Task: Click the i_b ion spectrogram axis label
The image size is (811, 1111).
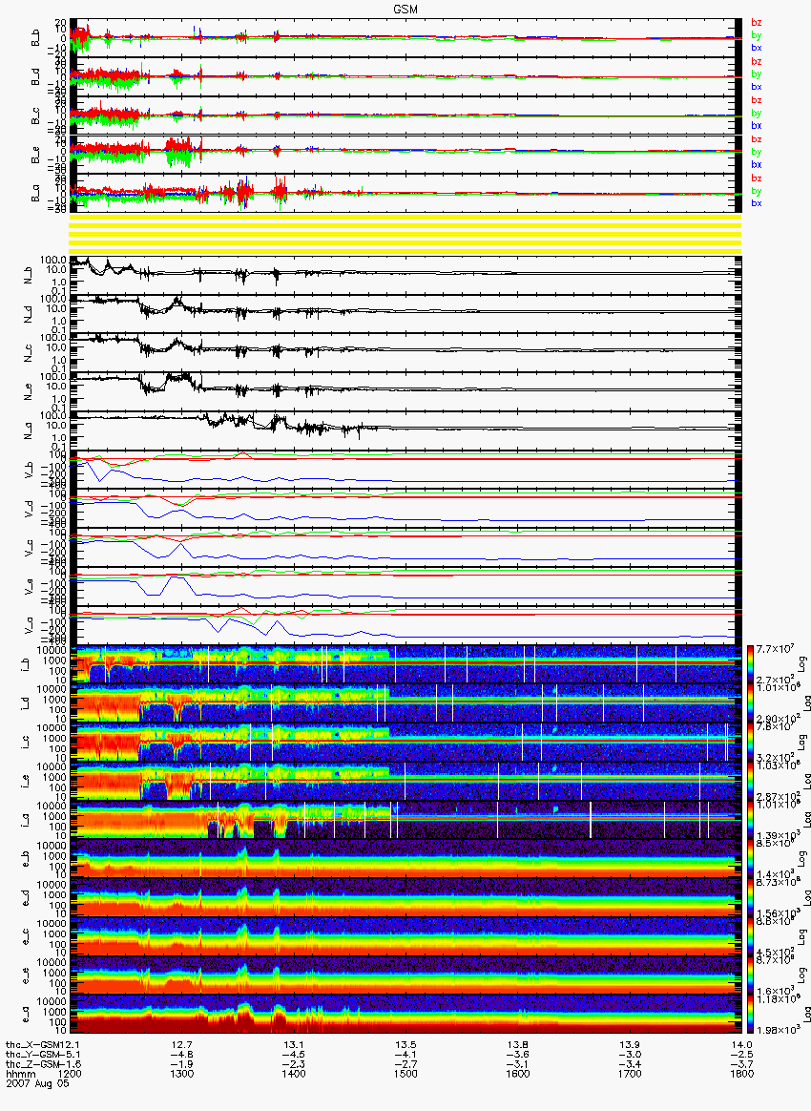Action: tap(24, 664)
